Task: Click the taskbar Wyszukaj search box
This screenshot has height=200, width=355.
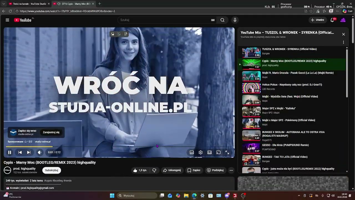Action: pos(137,196)
